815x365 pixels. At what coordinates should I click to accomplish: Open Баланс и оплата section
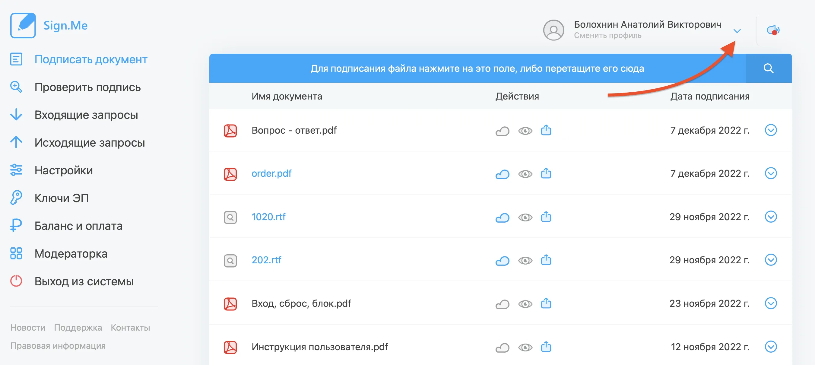78,226
